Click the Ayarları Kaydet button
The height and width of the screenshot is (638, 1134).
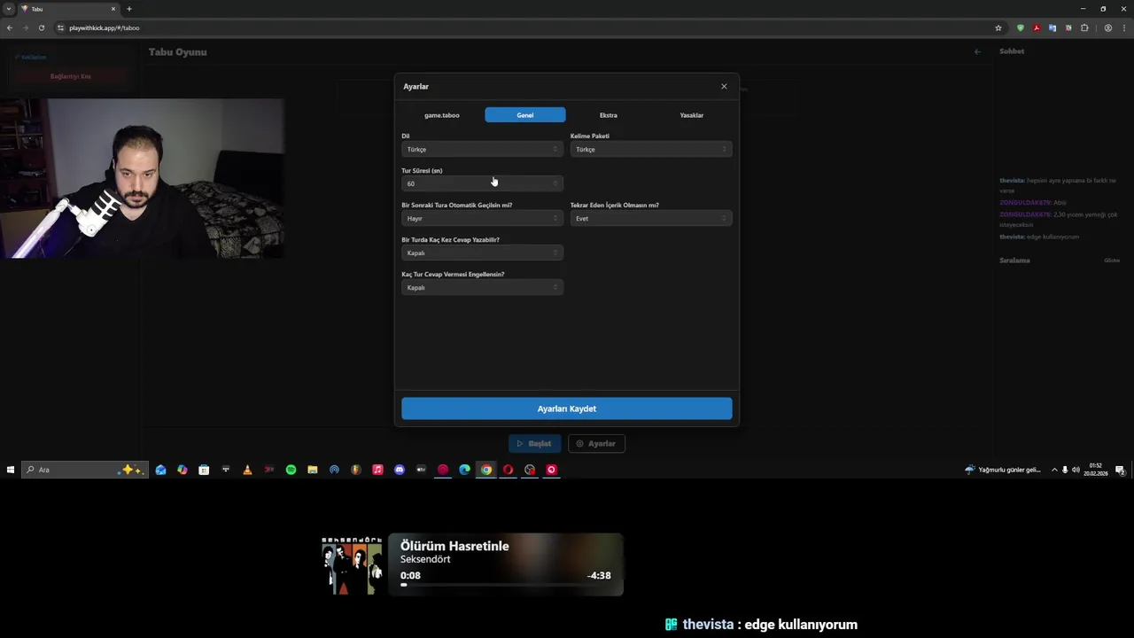point(567,408)
